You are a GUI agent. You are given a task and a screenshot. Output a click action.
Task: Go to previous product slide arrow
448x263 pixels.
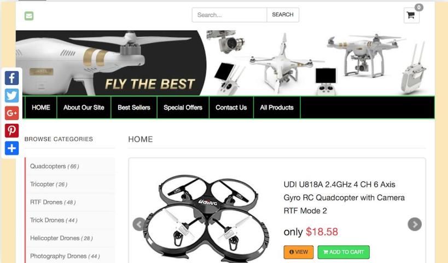(x=139, y=224)
